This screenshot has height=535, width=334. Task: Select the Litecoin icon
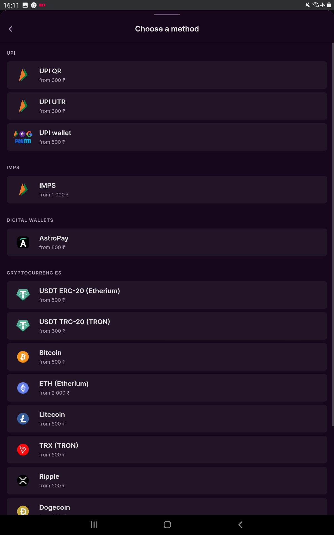pos(23,419)
